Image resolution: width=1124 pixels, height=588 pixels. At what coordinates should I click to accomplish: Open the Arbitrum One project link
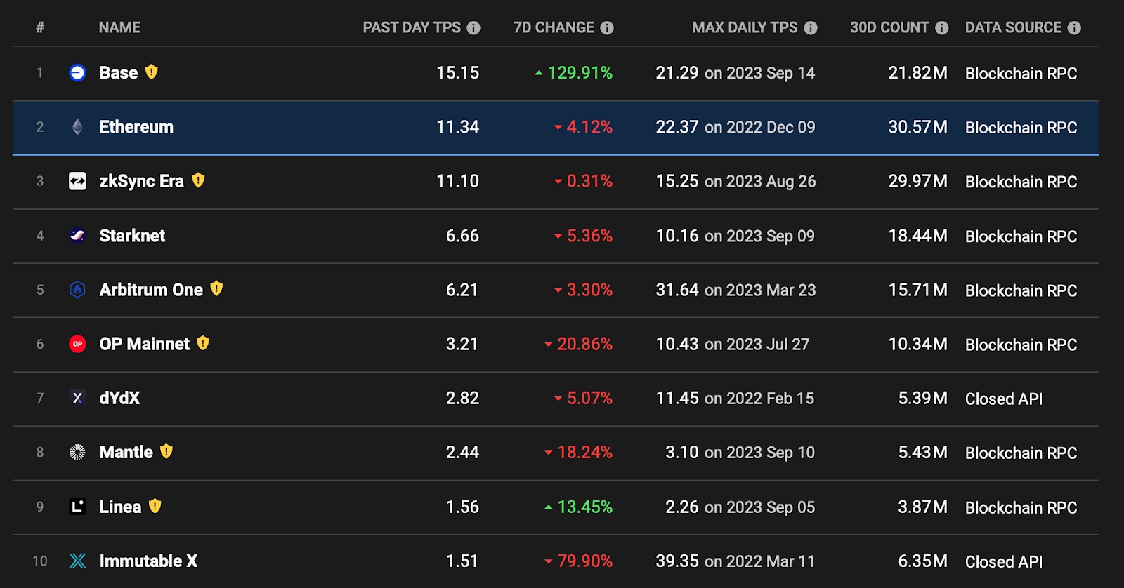click(x=151, y=289)
